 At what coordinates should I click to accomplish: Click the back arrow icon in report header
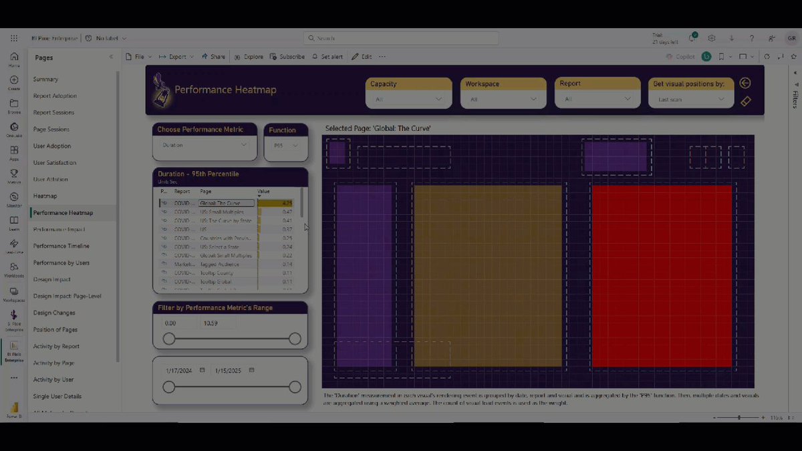point(745,83)
